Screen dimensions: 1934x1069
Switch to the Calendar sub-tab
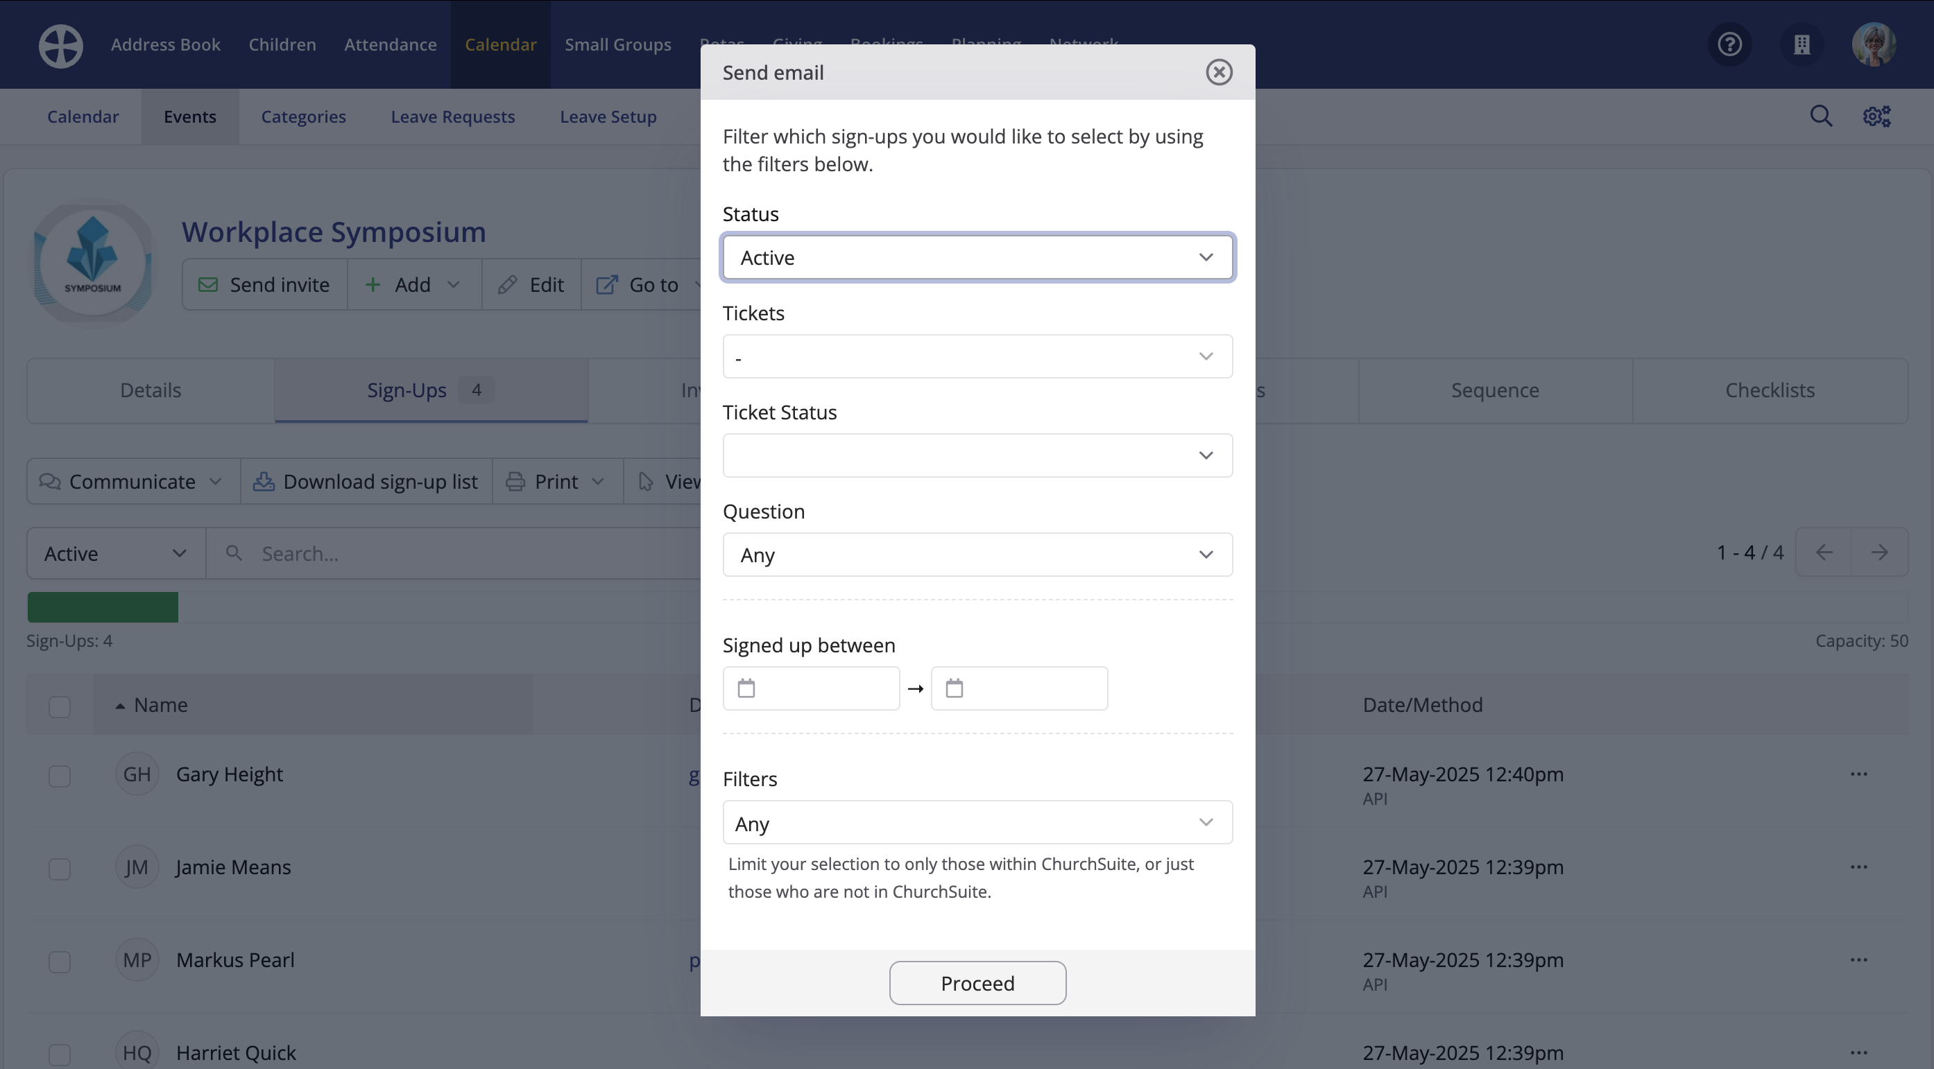coord(83,116)
